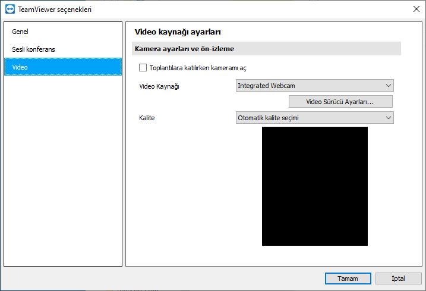Click the 'Kamera ayarları ve ön-izleme' header
The image size is (426, 291).
[x=266, y=49]
